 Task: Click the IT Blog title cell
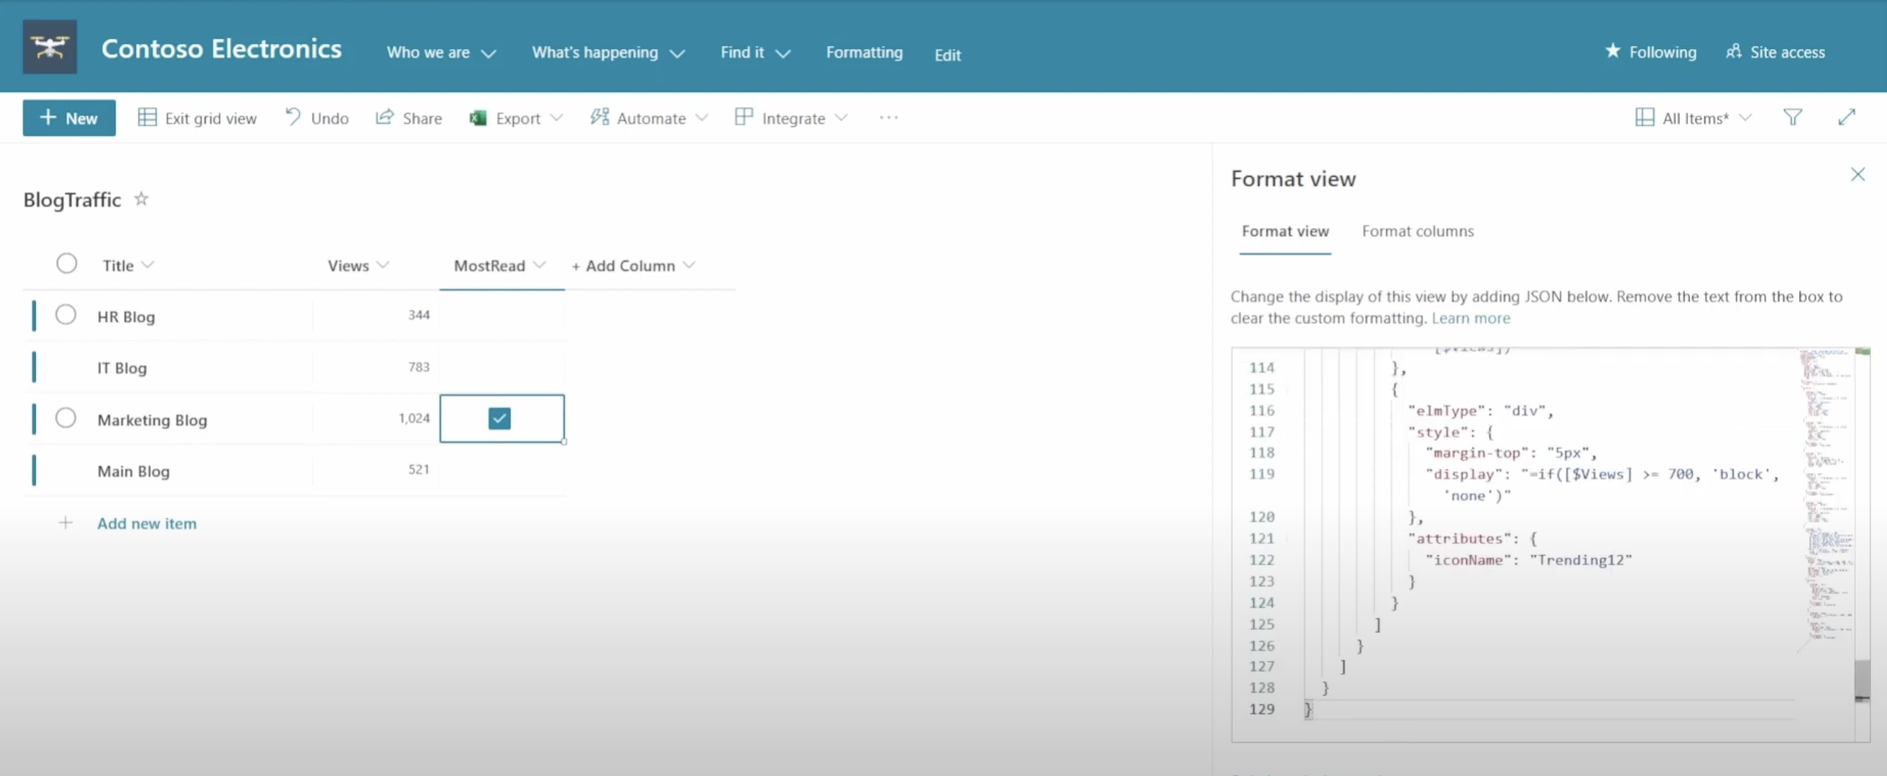click(121, 368)
